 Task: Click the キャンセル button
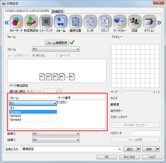129,157
